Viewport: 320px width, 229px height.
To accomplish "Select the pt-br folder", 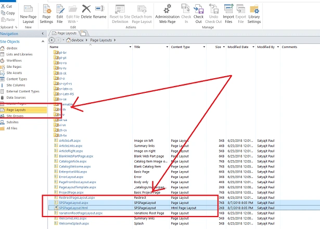I will point(62,53).
